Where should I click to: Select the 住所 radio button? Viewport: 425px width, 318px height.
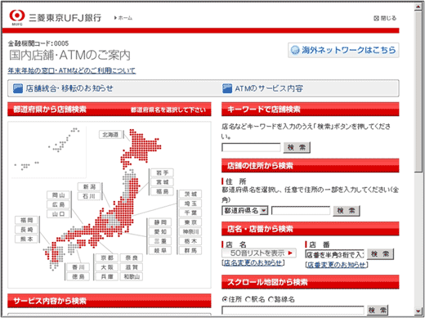click(225, 299)
